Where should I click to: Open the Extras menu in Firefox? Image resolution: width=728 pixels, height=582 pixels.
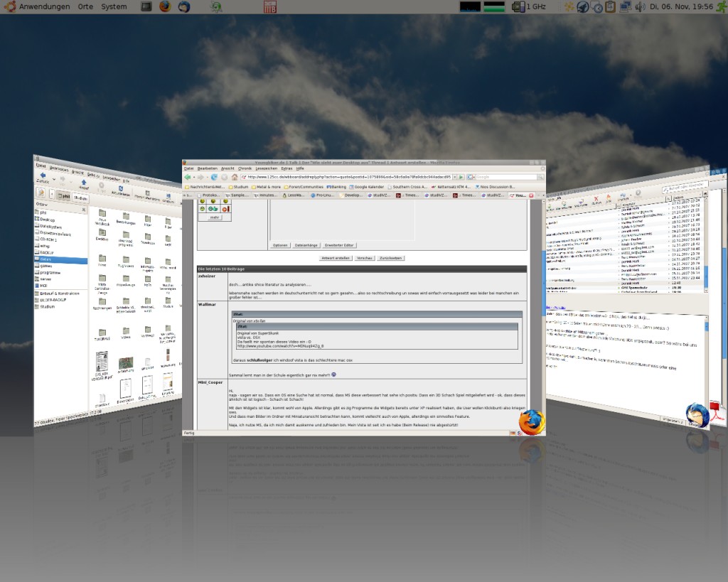click(287, 168)
